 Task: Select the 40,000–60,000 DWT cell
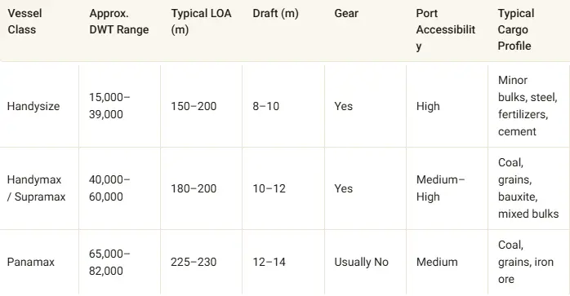[x=109, y=188]
